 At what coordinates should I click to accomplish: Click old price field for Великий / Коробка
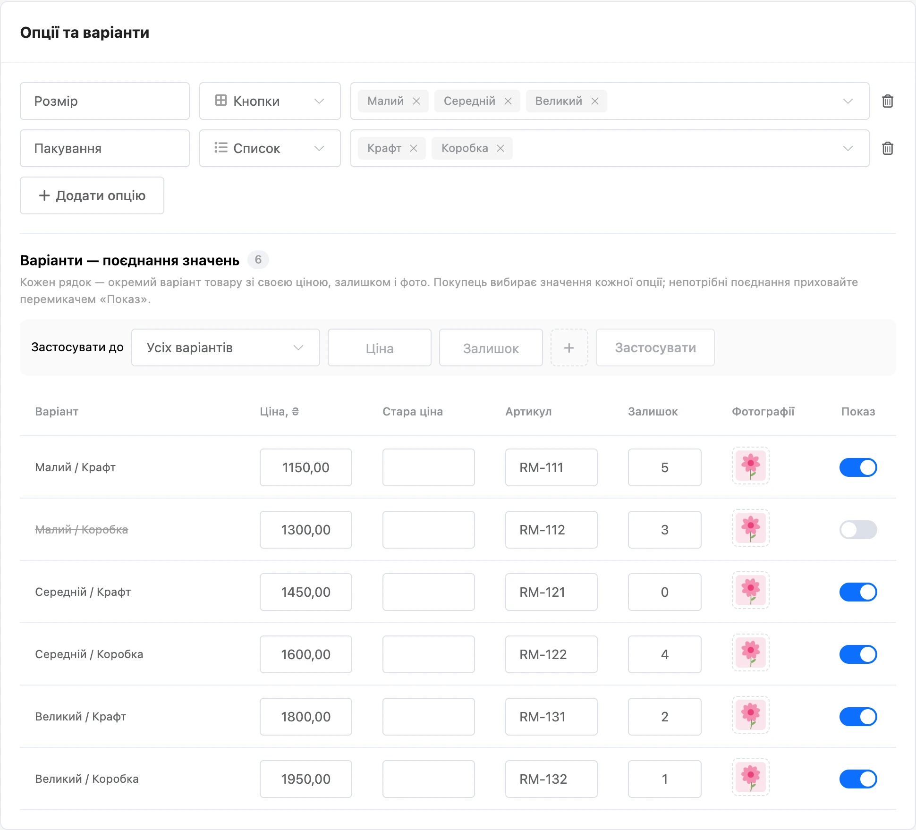(429, 779)
